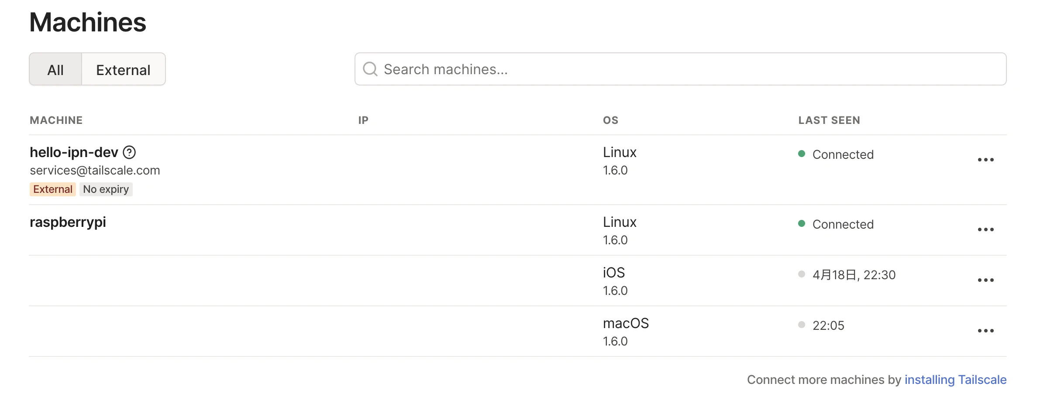
Task: Click green Connected status dot for hello-ipn-dev
Action: [x=802, y=154]
